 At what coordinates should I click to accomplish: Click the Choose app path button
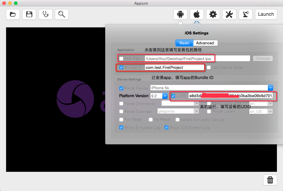[263, 59]
